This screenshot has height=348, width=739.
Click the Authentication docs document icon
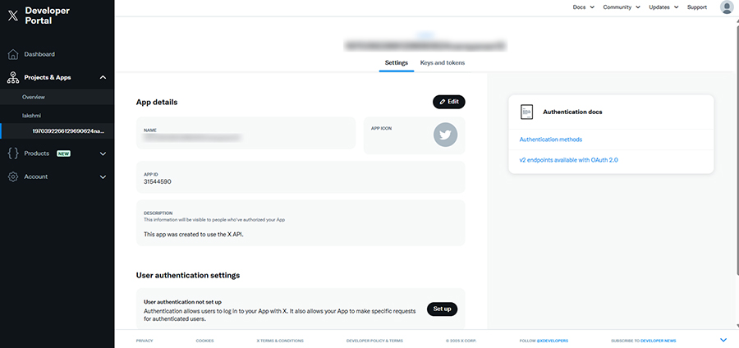[x=527, y=112]
